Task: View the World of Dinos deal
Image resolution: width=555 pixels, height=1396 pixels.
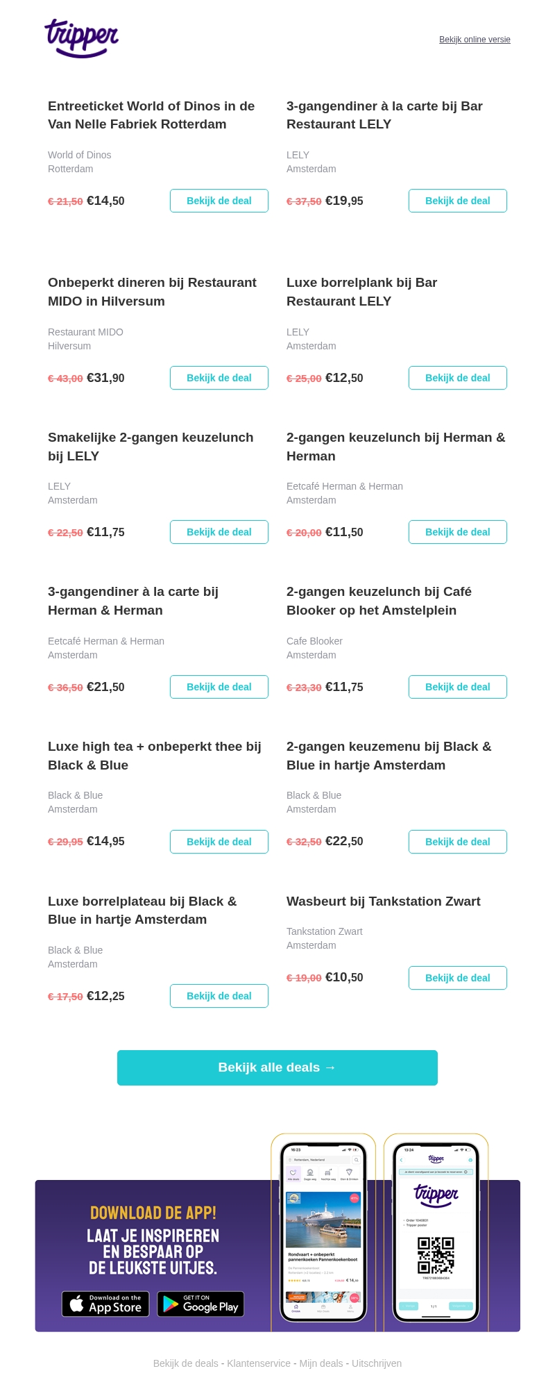Action: (219, 201)
